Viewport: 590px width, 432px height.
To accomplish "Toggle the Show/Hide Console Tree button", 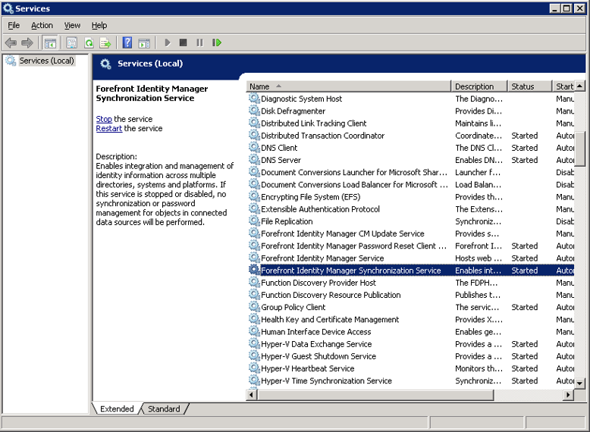I will (x=50, y=43).
